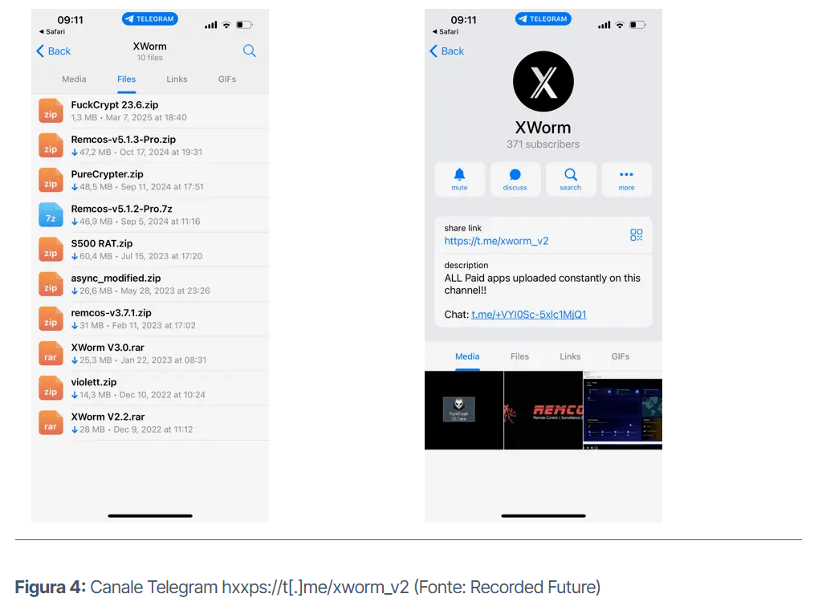Tap the rar icon for XWorm V3.0.rar
814x602 pixels.
[51, 354]
